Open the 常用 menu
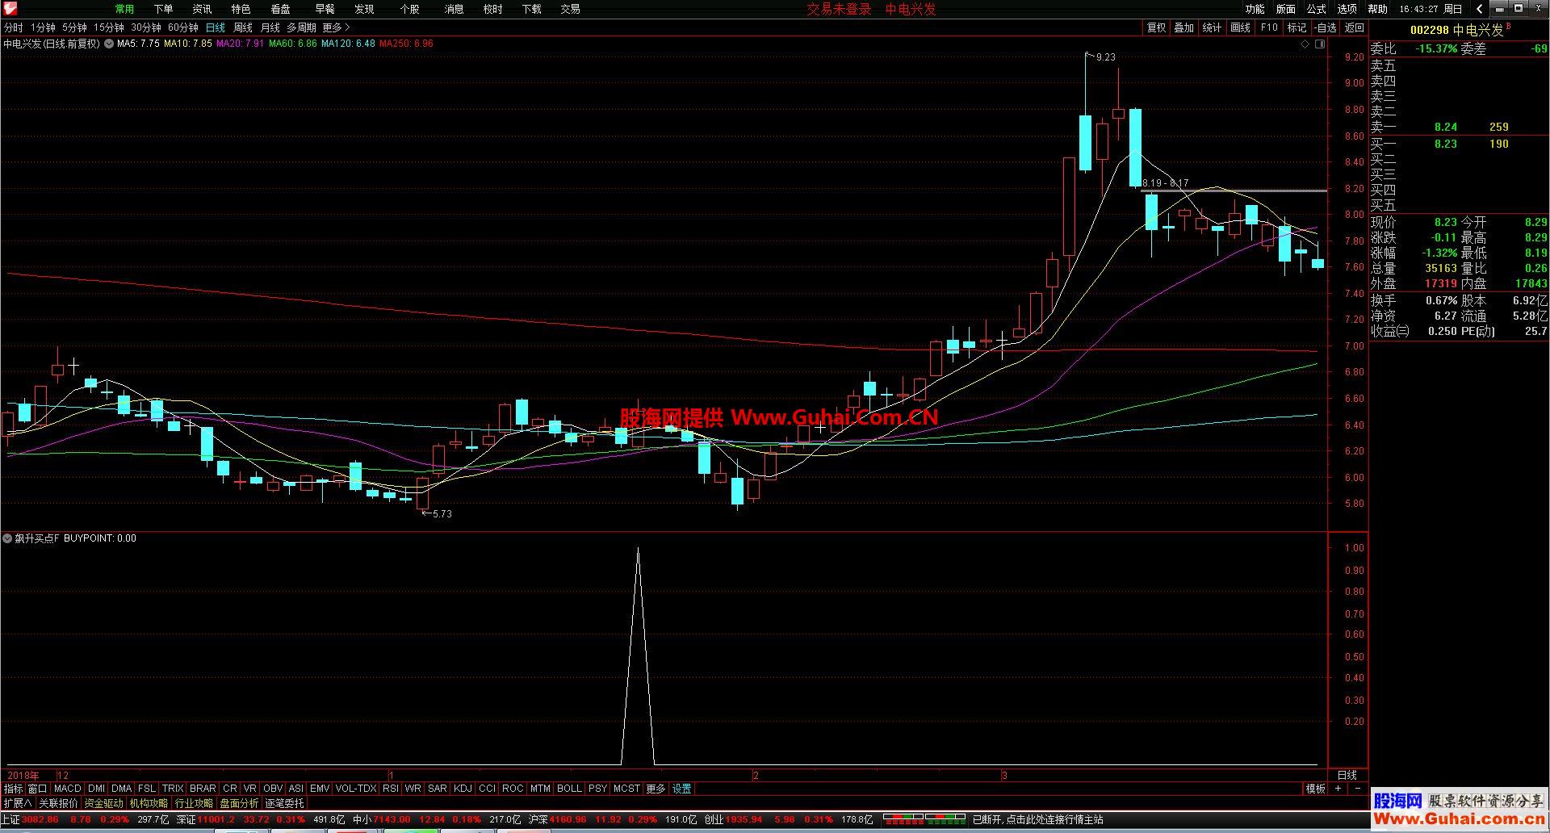This screenshot has width=1550, height=833. tap(124, 9)
